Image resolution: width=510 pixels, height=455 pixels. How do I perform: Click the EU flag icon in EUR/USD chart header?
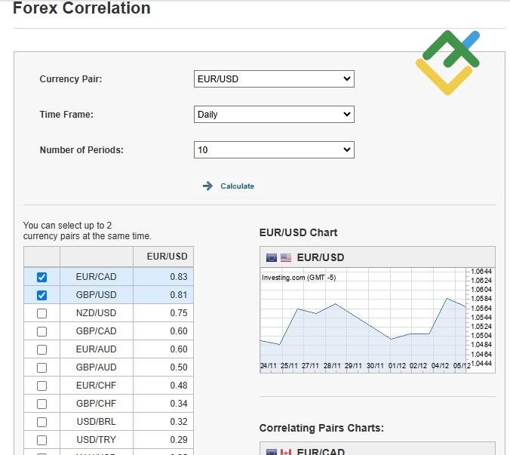pyautogui.click(x=272, y=257)
